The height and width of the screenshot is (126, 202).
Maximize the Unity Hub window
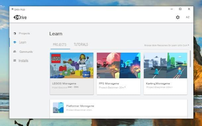(x=180, y=9)
